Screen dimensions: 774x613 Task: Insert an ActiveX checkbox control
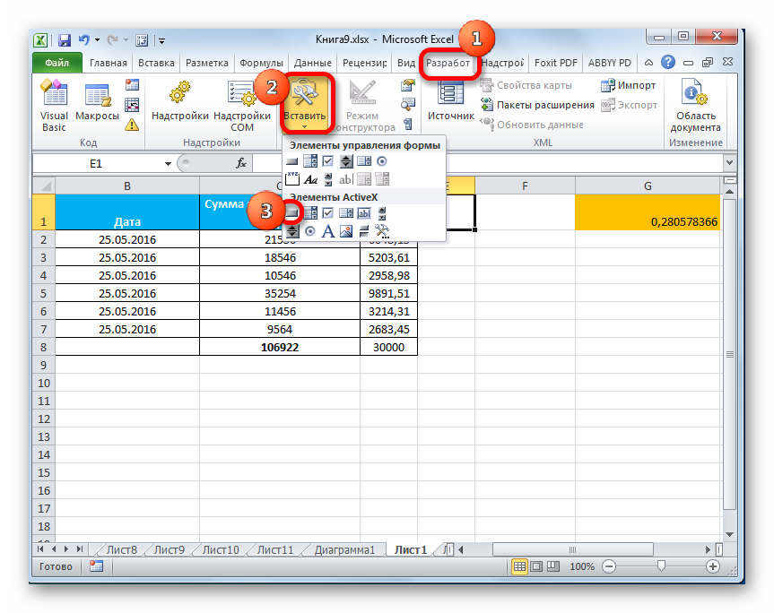328,213
